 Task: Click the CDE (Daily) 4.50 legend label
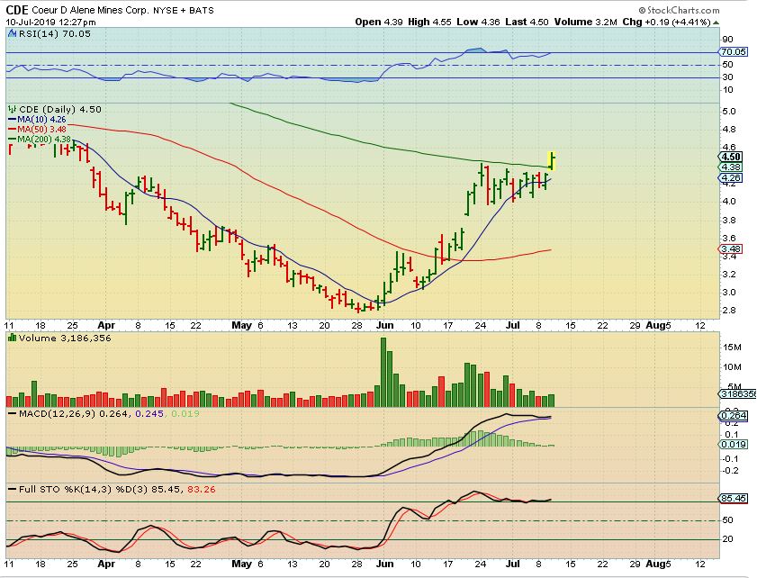pos(60,110)
